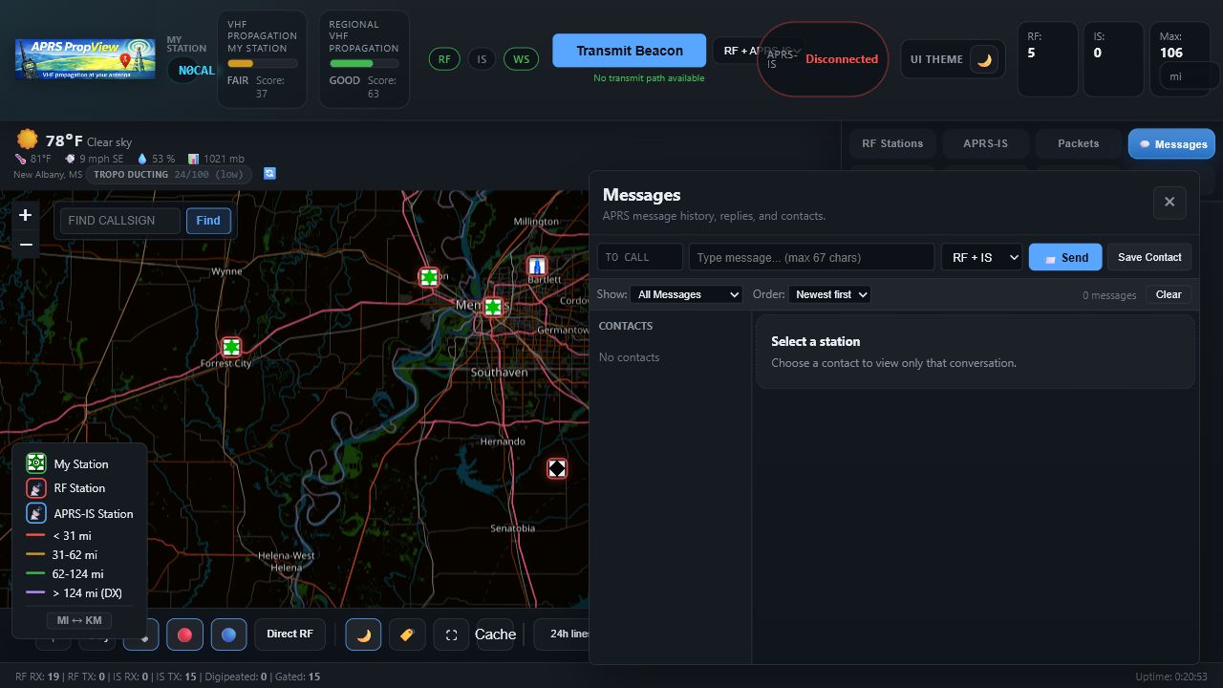Toggle map labels with the tag icon

tap(407, 634)
